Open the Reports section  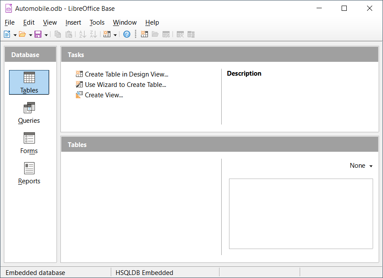(29, 173)
